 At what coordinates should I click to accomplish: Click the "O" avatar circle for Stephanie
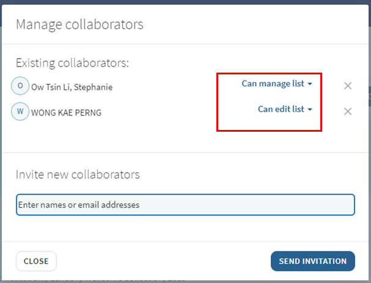click(20, 86)
